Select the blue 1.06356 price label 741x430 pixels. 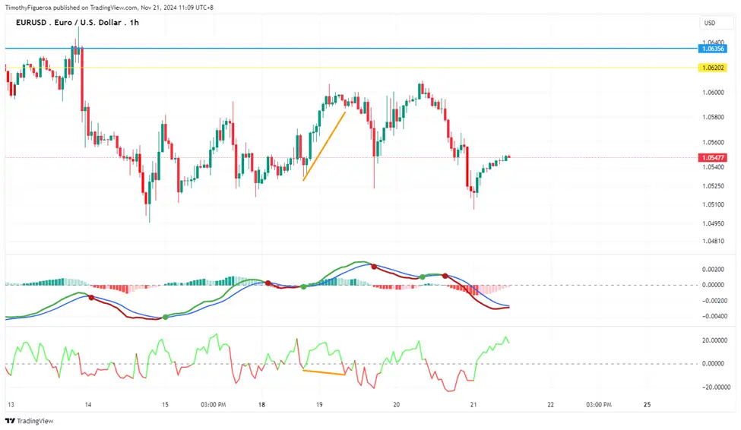click(713, 49)
